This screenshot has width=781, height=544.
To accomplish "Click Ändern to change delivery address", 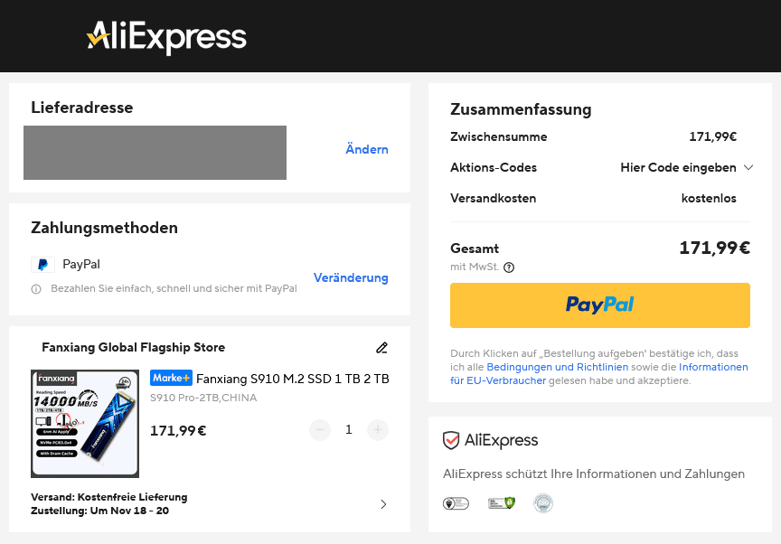I will (x=367, y=149).
